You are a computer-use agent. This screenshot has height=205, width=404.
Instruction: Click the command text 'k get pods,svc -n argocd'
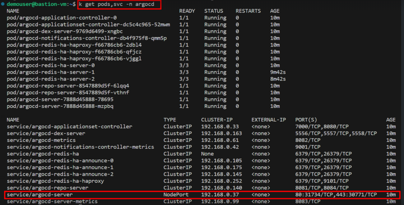pyautogui.click(x=117, y=4)
